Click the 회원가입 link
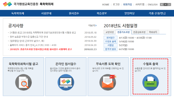Image resolution: width=174 pixels, height=97 pixels. (x=128, y=5)
